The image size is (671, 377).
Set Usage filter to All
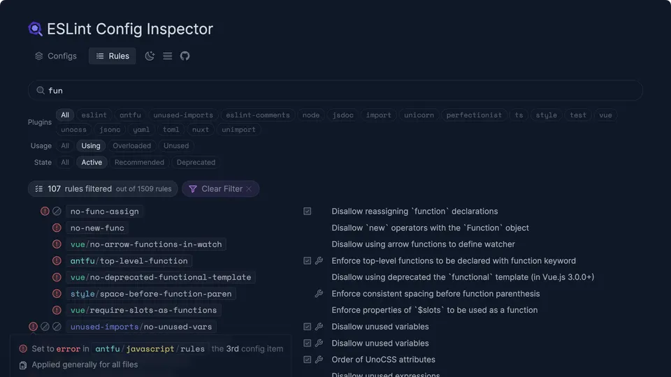pyautogui.click(x=64, y=146)
